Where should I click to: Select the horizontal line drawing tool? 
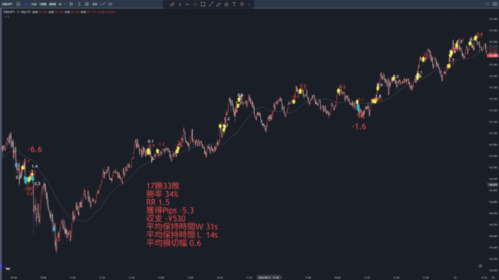pos(187,4)
